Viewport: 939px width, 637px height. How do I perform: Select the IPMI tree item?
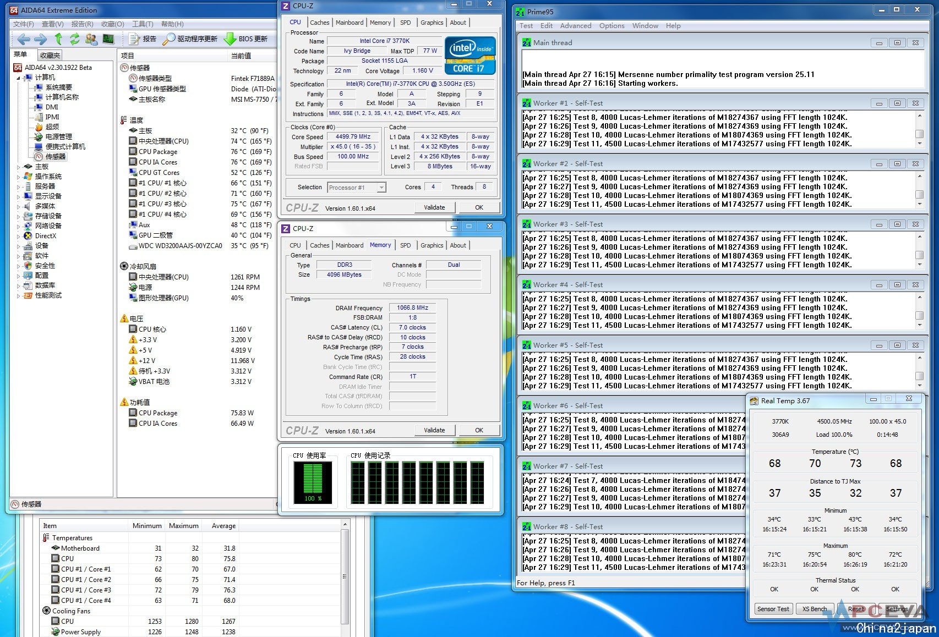[47, 117]
